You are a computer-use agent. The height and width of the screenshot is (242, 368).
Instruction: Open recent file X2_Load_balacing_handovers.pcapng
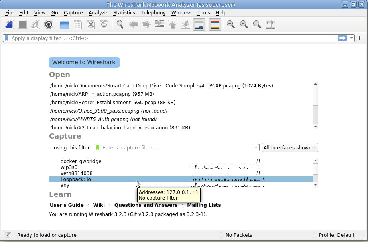(x=120, y=127)
